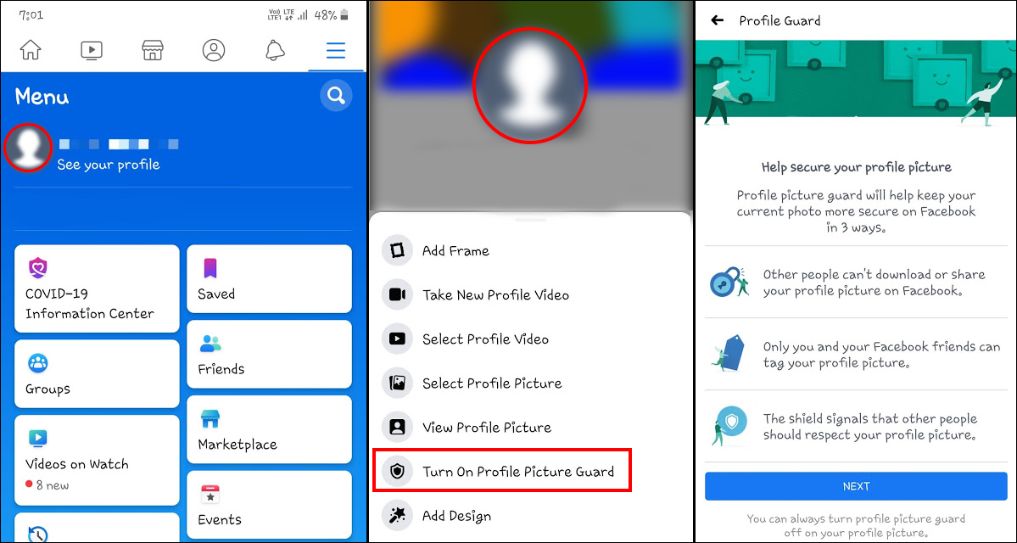Tap the play icon beside Select Profile Video

(x=398, y=339)
